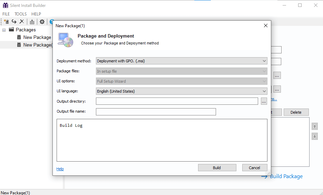
Task: Click the lower browse button in the main window
Action: click(277, 89)
